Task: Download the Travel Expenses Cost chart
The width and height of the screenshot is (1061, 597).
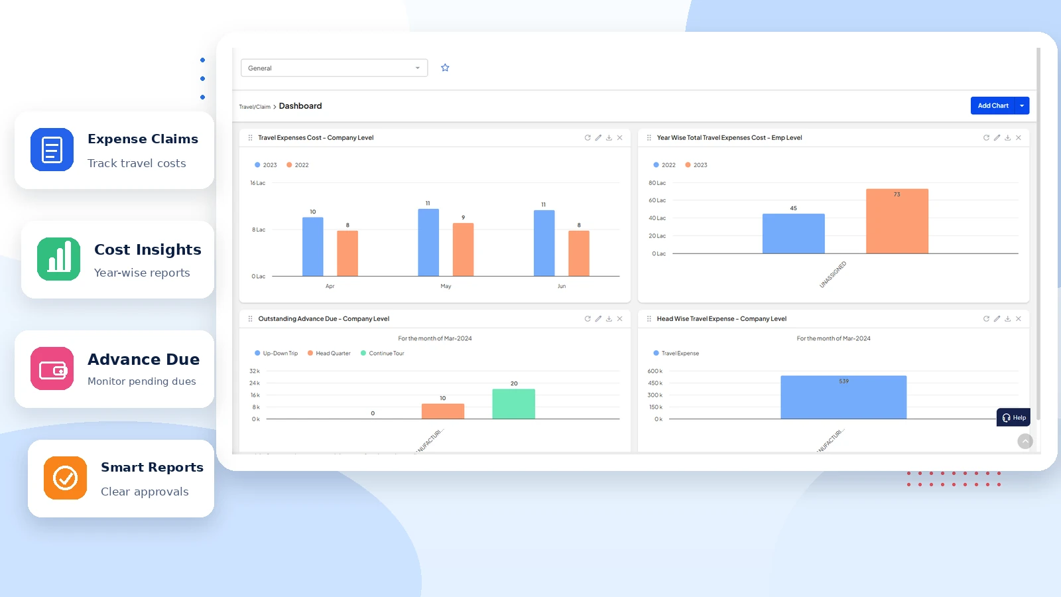Action: 609,138
